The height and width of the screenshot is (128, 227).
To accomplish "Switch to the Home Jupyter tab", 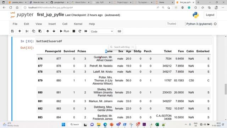I will [164, 2].
